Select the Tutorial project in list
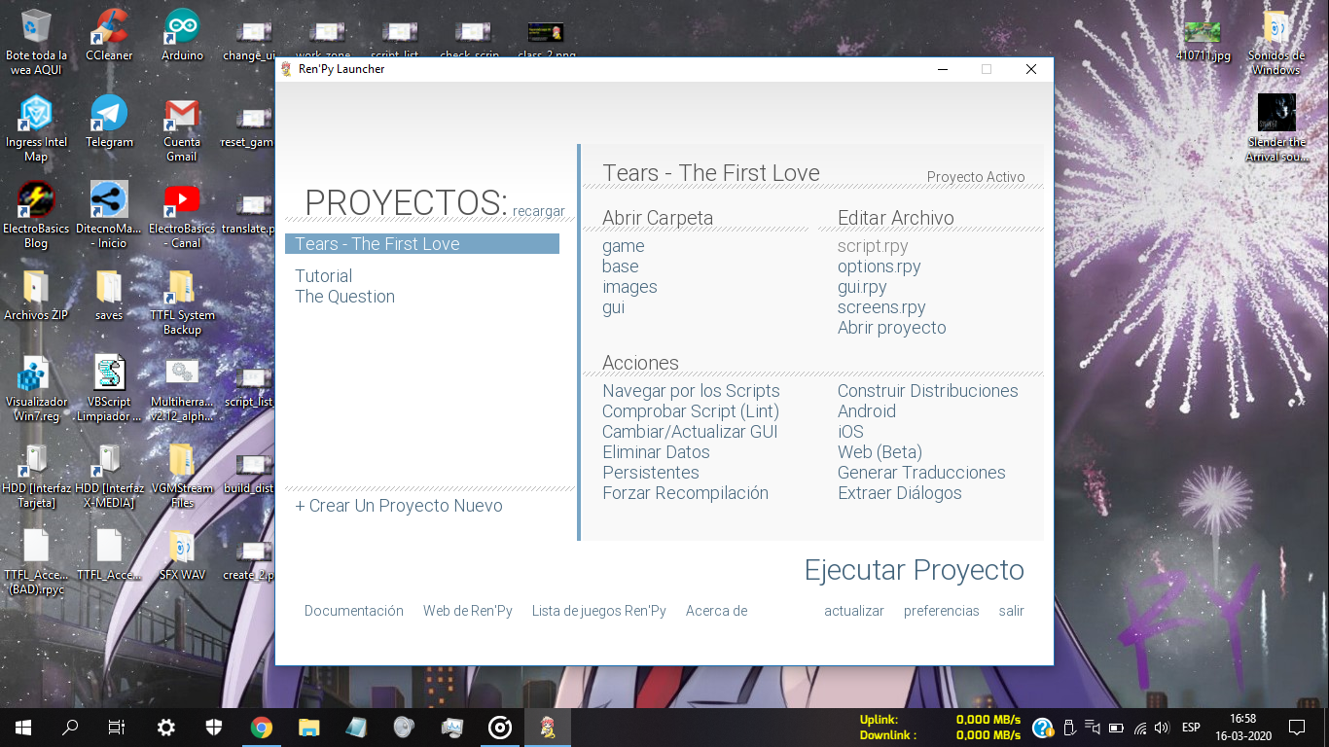 [x=324, y=276]
